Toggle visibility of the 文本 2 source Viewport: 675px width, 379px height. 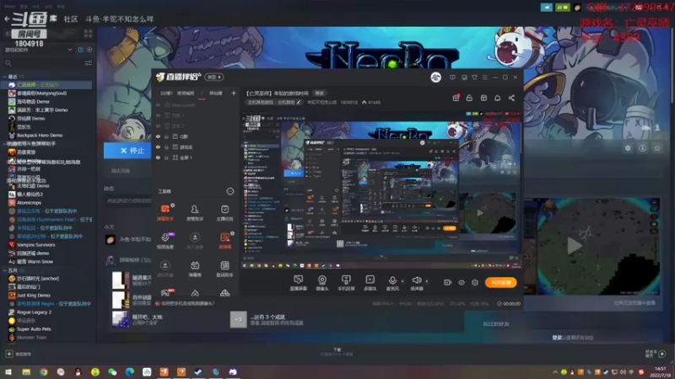point(158,125)
